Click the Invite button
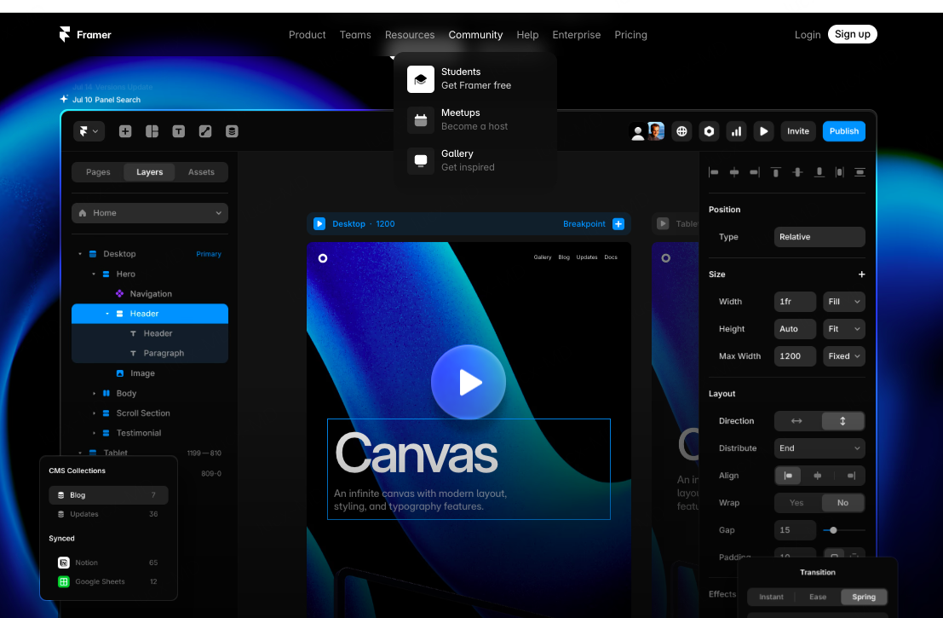The width and height of the screenshot is (943, 618). (798, 131)
